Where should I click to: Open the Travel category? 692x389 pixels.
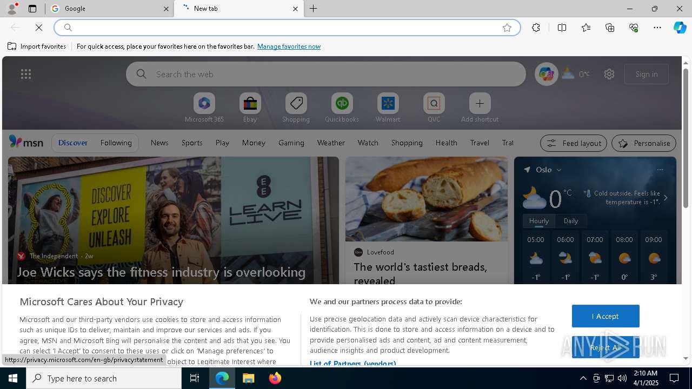click(480, 143)
